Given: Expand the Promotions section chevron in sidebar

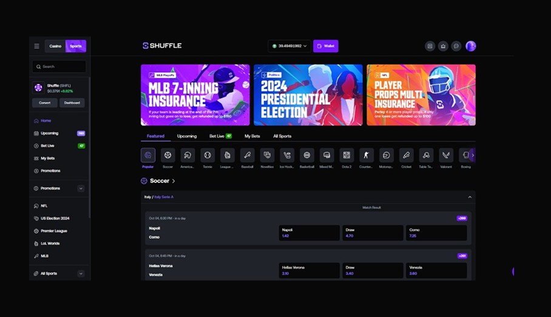Looking at the screenshot, I should coord(81,189).
